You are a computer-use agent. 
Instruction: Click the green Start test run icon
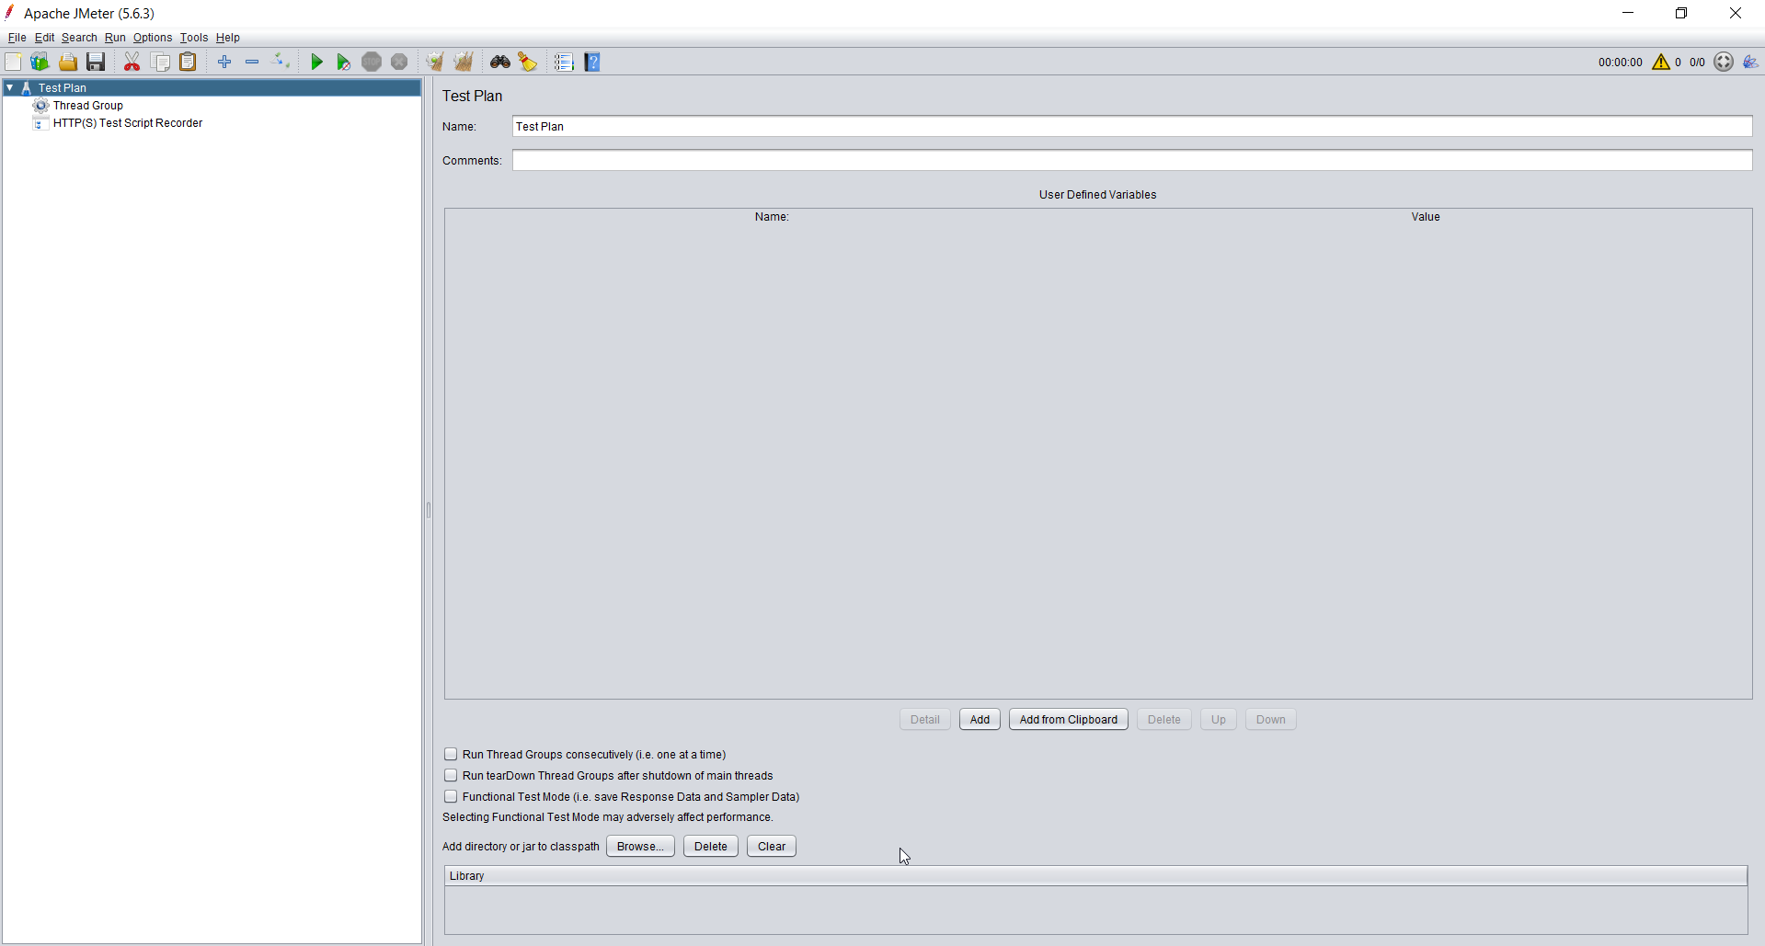(x=316, y=63)
